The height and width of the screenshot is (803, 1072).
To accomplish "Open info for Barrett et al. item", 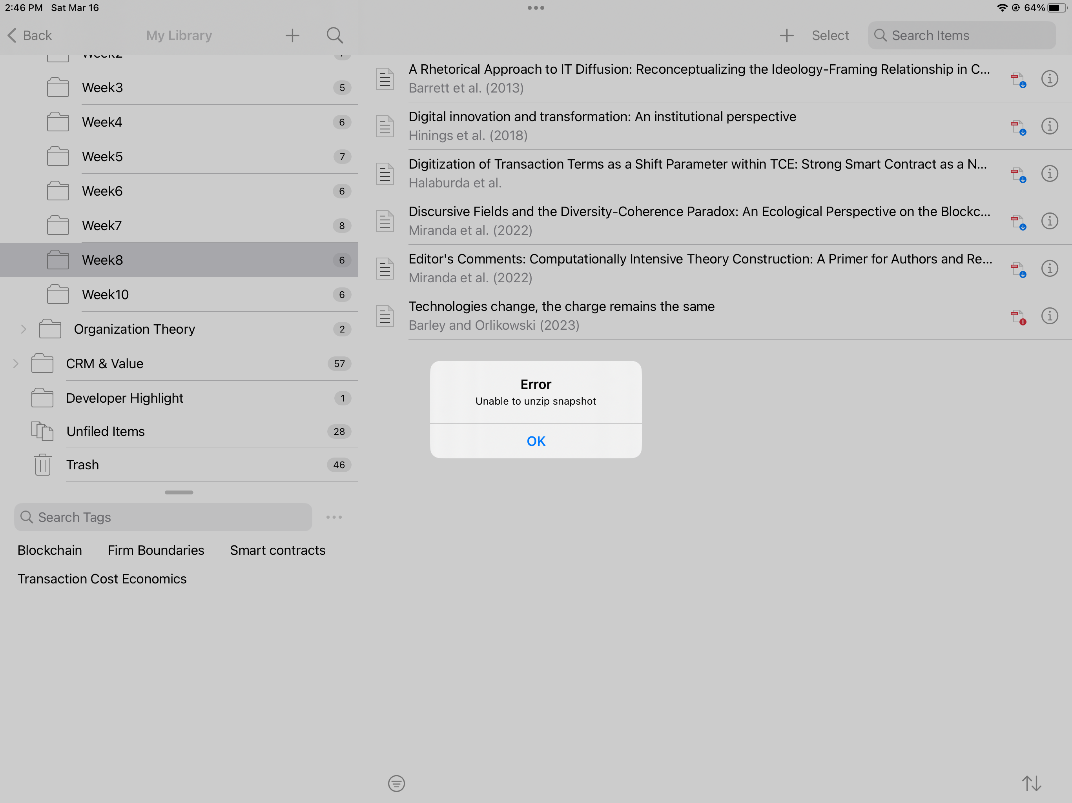I will [1049, 78].
